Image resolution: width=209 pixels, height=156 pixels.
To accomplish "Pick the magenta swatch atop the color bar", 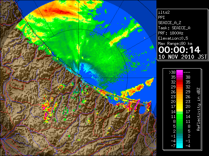I will click(x=180, y=72).
